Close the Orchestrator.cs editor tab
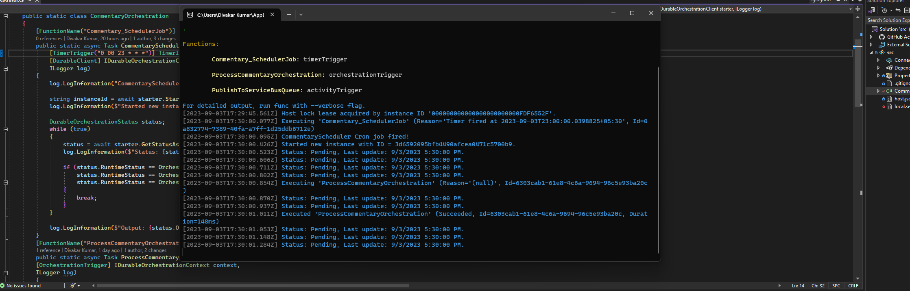The image size is (910, 291). click(37, 1)
